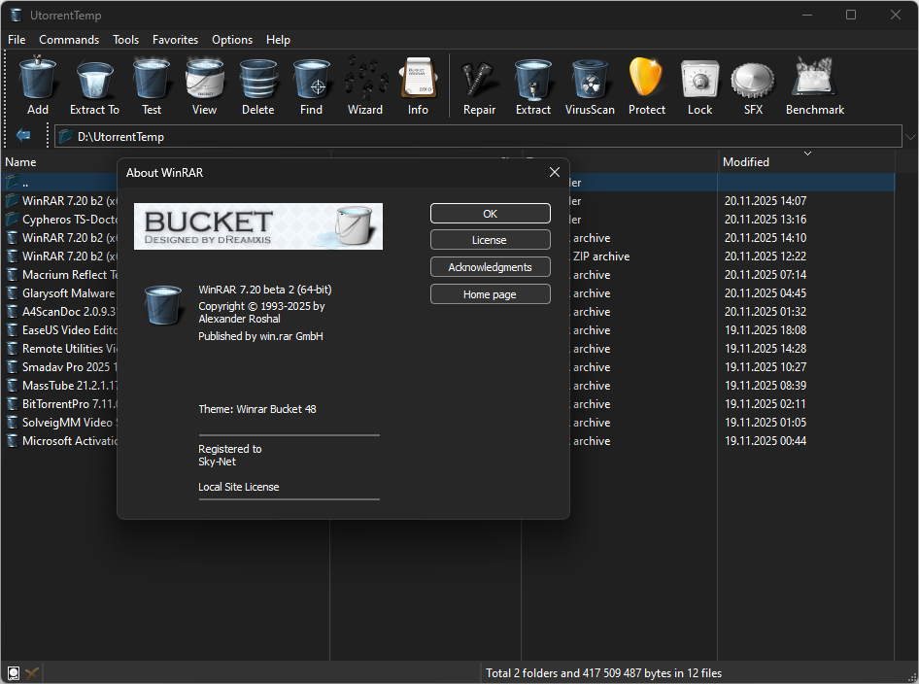Run the Test archive tool
The height and width of the screenshot is (684, 919).
[152, 85]
